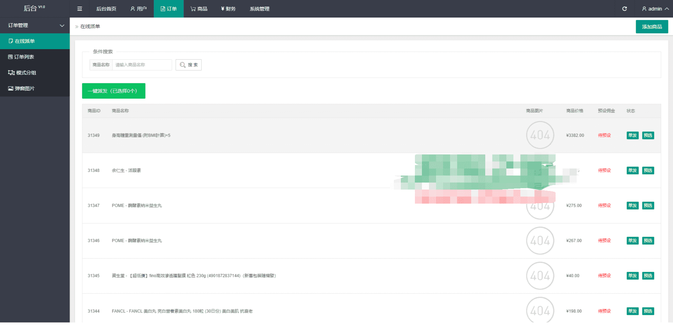Click 预选 for product 31347
The width and height of the screenshot is (673, 330).
pyautogui.click(x=648, y=206)
